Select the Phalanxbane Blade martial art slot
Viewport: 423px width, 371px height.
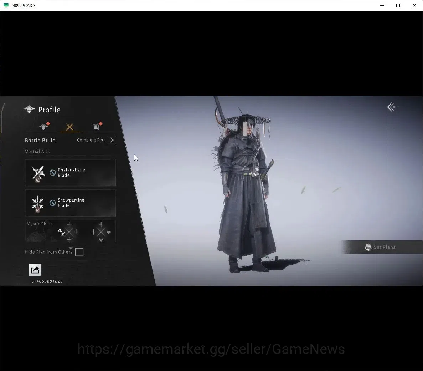[x=71, y=173]
